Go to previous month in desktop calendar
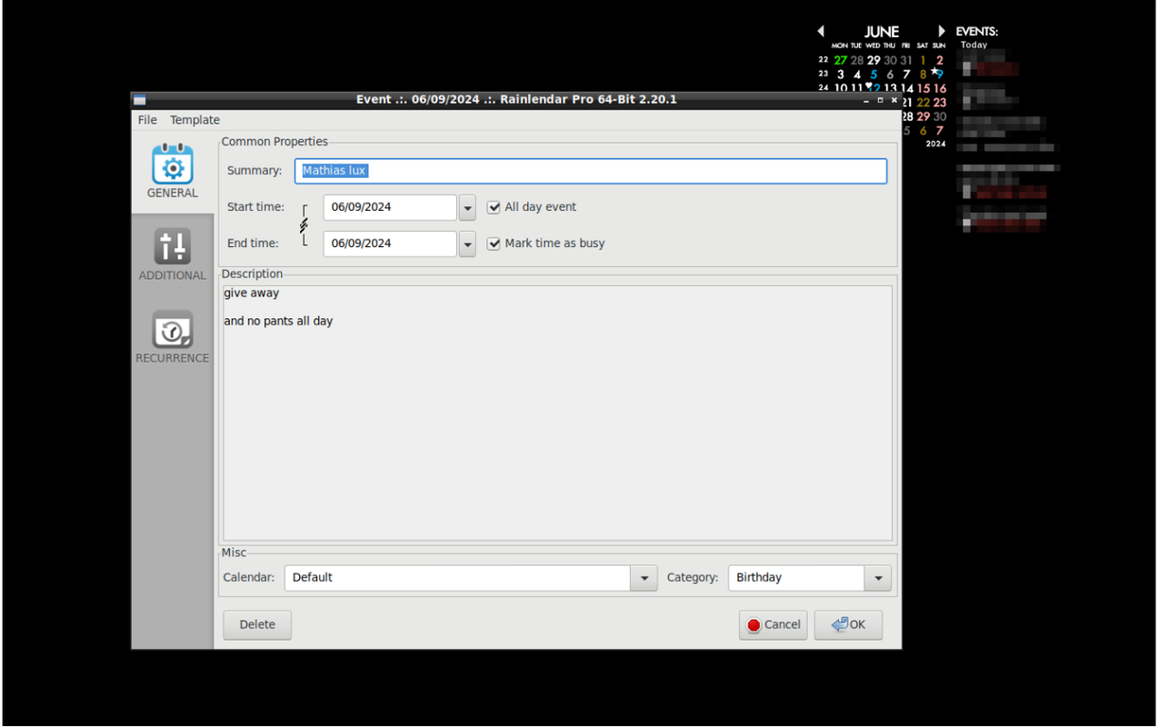 click(821, 31)
